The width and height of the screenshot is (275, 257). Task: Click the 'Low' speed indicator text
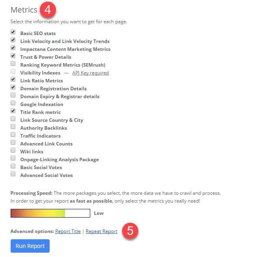tap(99, 213)
